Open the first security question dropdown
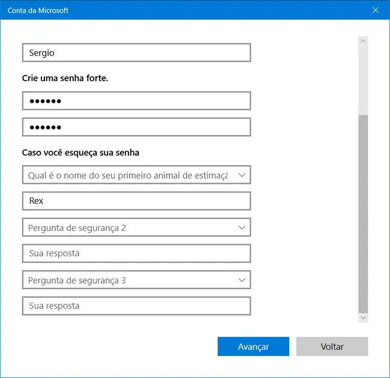The image size is (390, 378). tap(136, 175)
